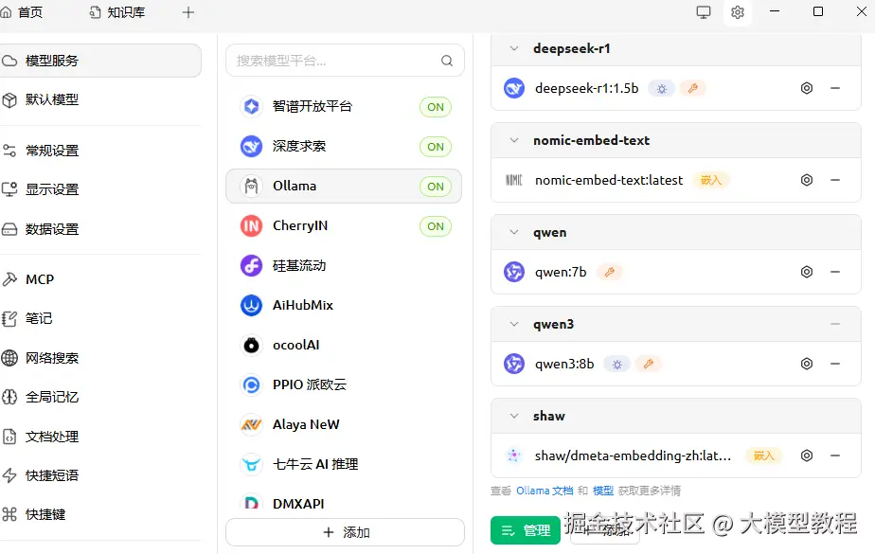Remove the nomic-embed-text:latest model
The width and height of the screenshot is (875, 554).
coord(835,180)
